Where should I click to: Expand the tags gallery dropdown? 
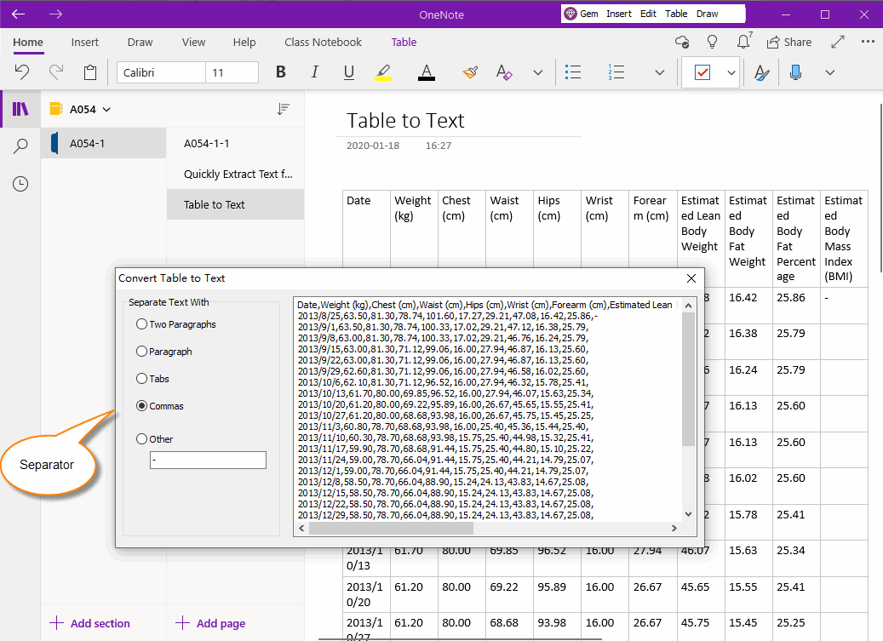(x=731, y=72)
